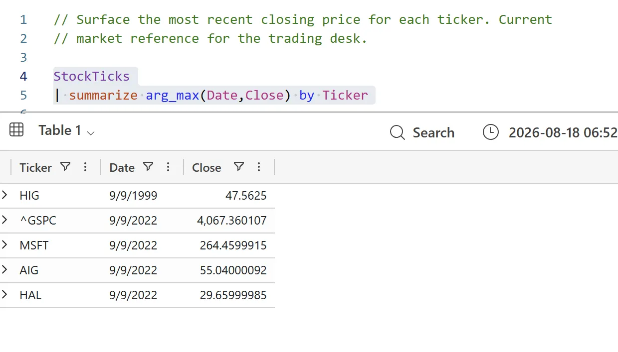Select the HAL ticker cell
The height and width of the screenshot is (352, 618).
(x=30, y=295)
